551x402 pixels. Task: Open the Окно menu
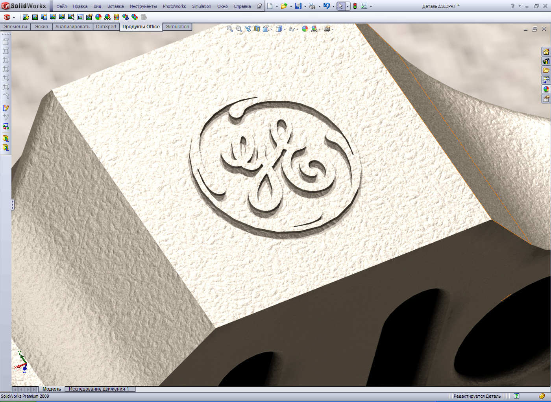222,6
